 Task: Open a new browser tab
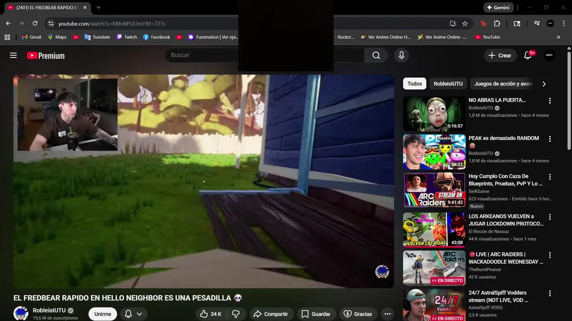click(98, 8)
